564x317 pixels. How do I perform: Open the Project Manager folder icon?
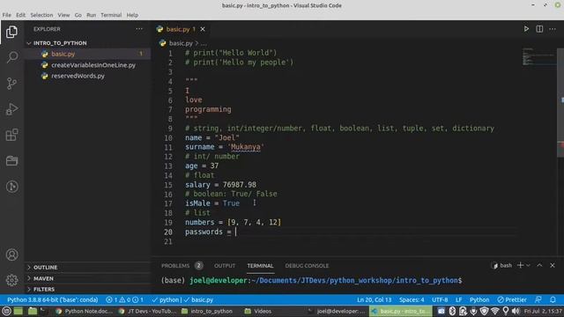coord(11,160)
